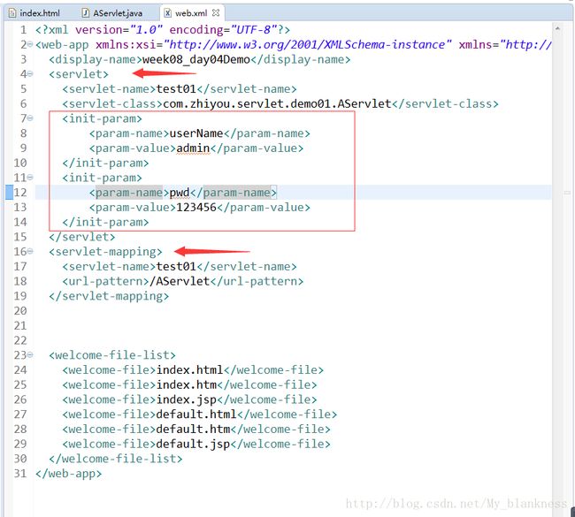This screenshot has width=575, height=517.
Task: Click line number 20 in the gutter
Action: pos(20,311)
